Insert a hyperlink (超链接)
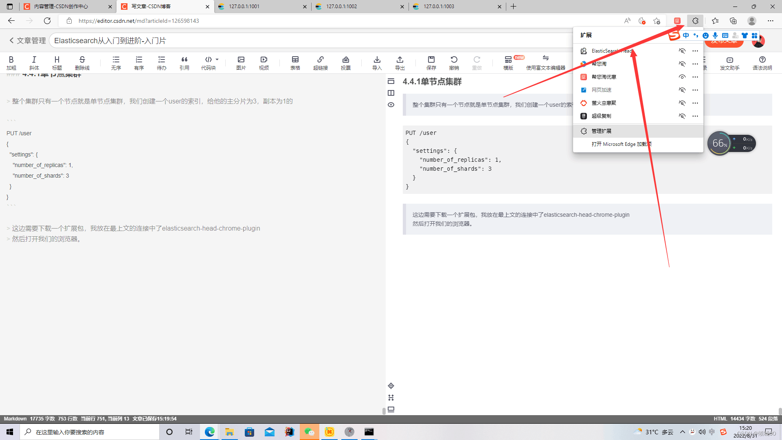The height and width of the screenshot is (440, 782). pyautogui.click(x=321, y=63)
